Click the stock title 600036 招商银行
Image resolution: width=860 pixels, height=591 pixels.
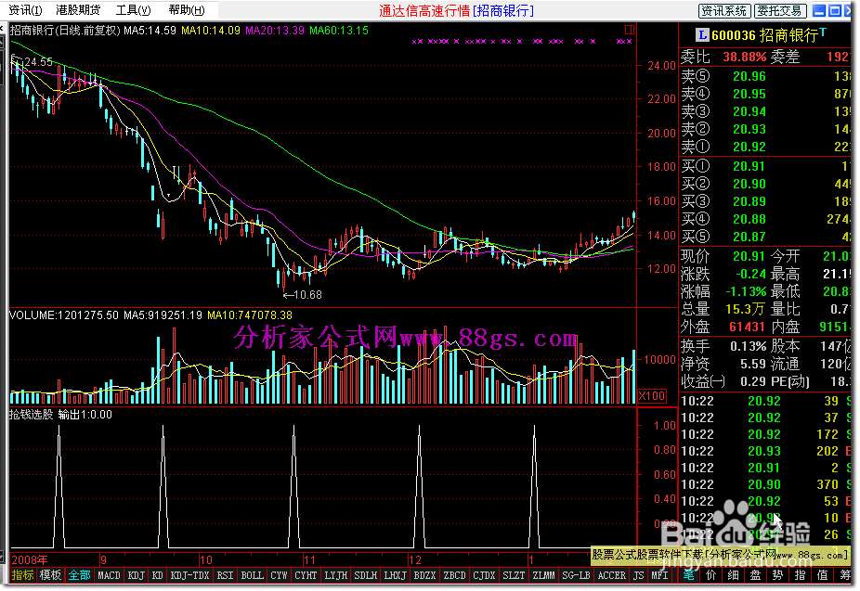pyautogui.click(x=764, y=35)
